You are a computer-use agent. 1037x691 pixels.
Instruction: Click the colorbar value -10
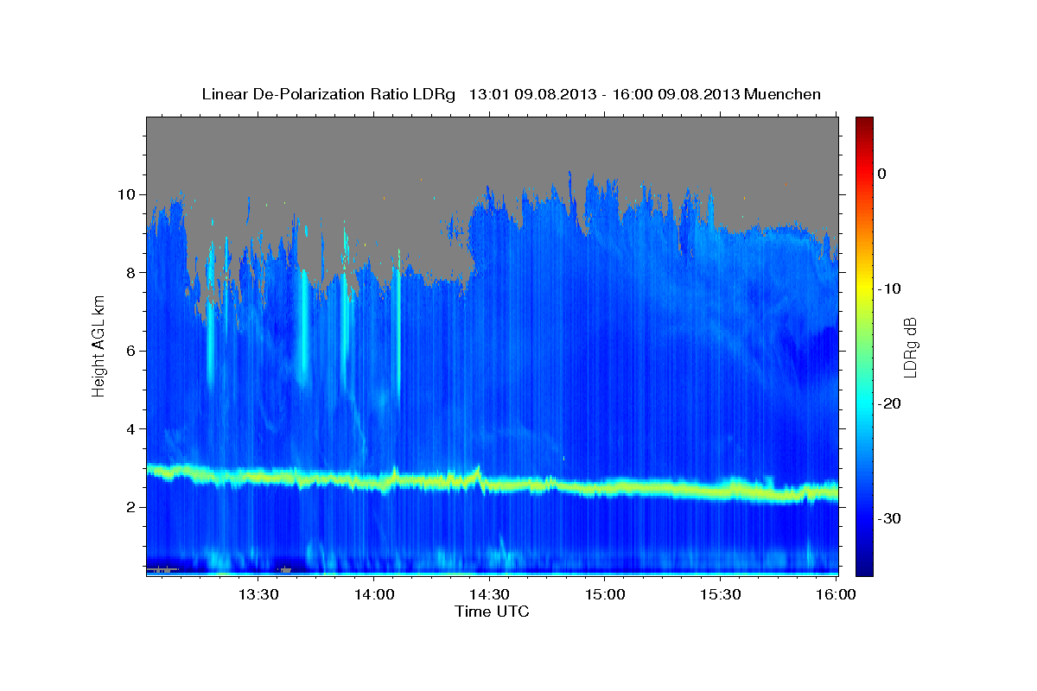pos(888,288)
